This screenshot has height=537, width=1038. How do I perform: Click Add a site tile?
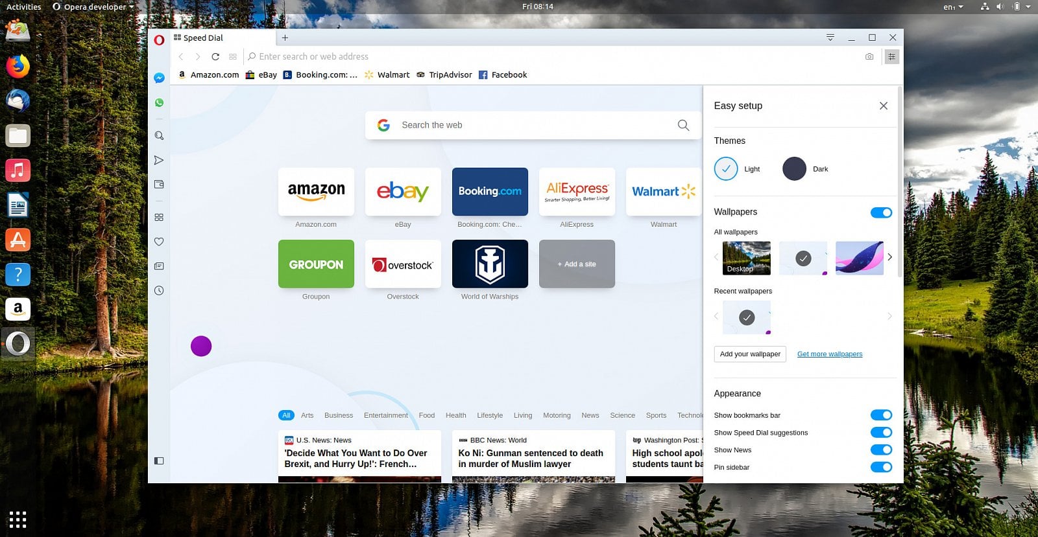577,264
